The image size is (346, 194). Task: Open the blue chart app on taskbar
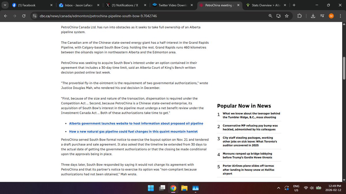pos(195,188)
